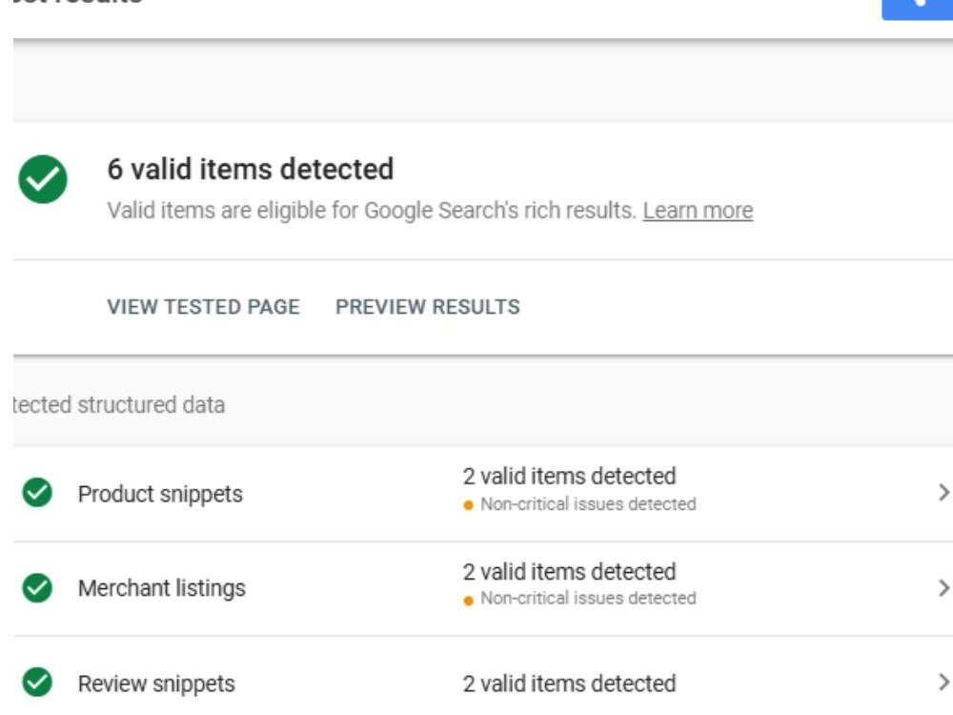Open the Learn more link
Viewport: 953px width, 715px height.
click(698, 211)
